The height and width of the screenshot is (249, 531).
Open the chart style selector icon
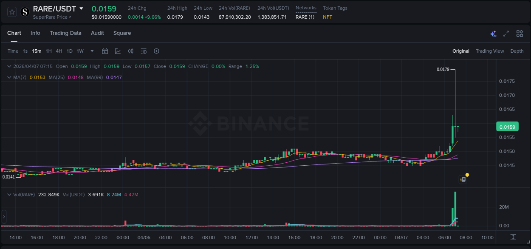(x=118, y=51)
